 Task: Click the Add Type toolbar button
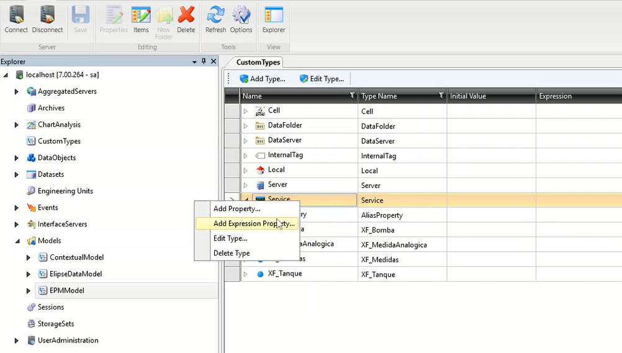click(263, 79)
